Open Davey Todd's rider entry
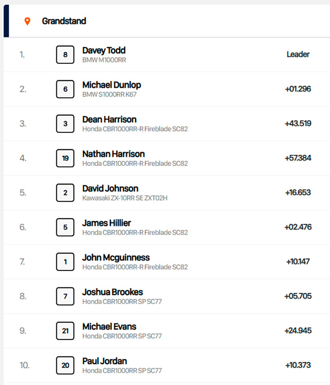 click(167, 54)
